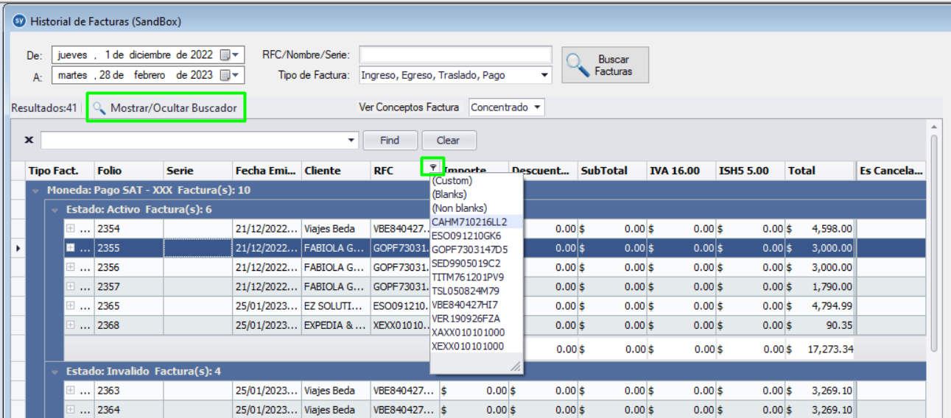The height and width of the screenshot is (418, 951).
Task: Open the A date calendar picker
Action: [x=230, y=75]
